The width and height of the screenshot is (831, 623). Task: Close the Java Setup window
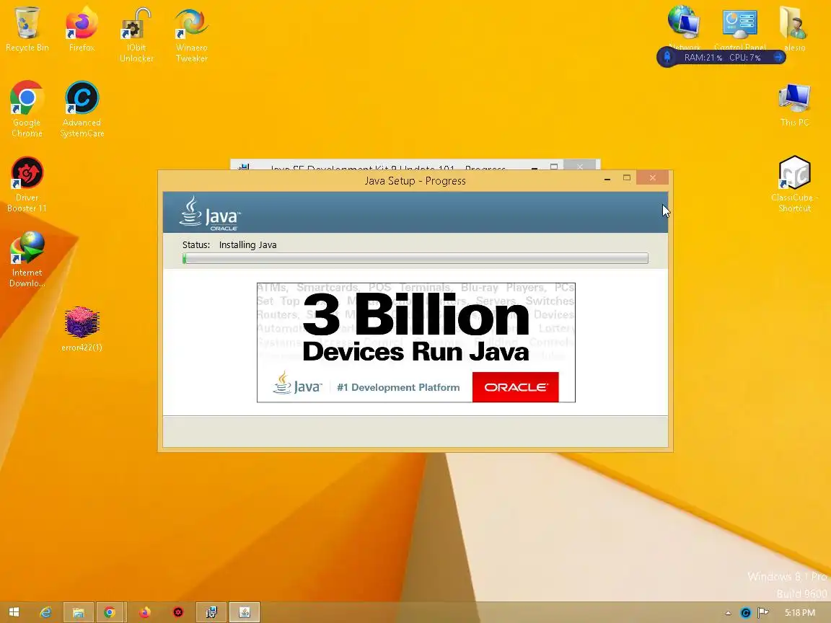coord(652,178)
